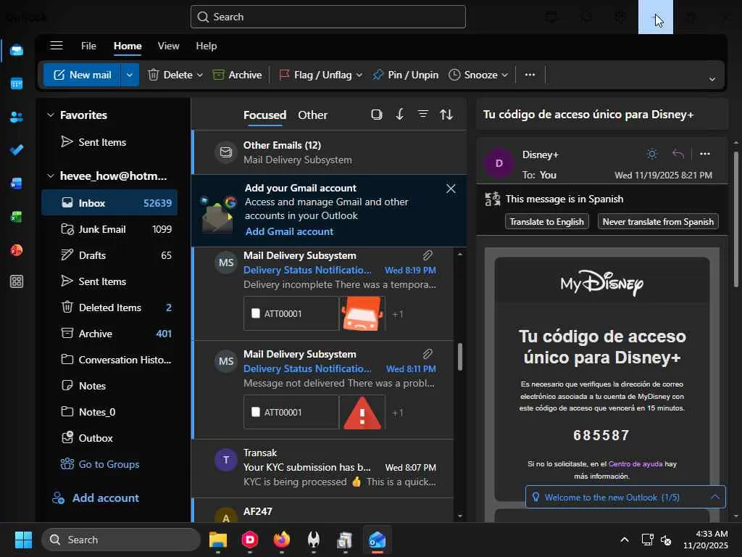742x557 pixels.
Task: Click the Flag / Unflag button
Action: point(315,75)
